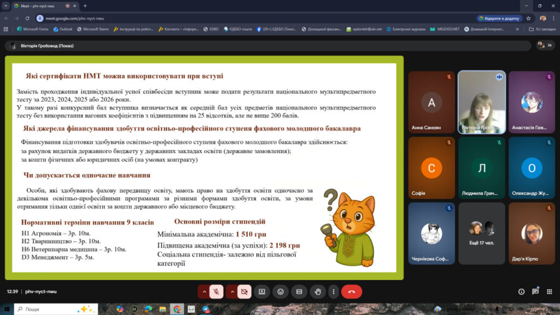Open the chat with everyone panel
The height and width of the screenshot is (315, 560).
point(535,291)
